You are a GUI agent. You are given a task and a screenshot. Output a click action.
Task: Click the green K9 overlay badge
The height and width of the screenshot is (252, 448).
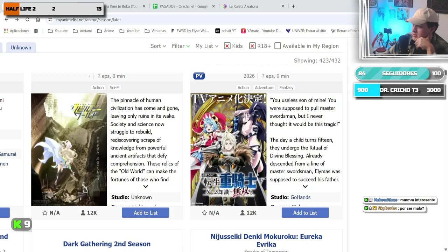click(x=22, y=224)
